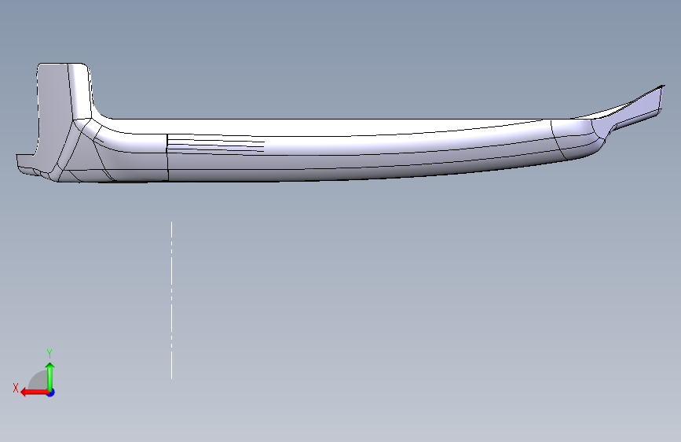The width and height of the screenshot is (681, 442).
Task: Click the green Y axis arrow of the triad
Action: (50, 377)
